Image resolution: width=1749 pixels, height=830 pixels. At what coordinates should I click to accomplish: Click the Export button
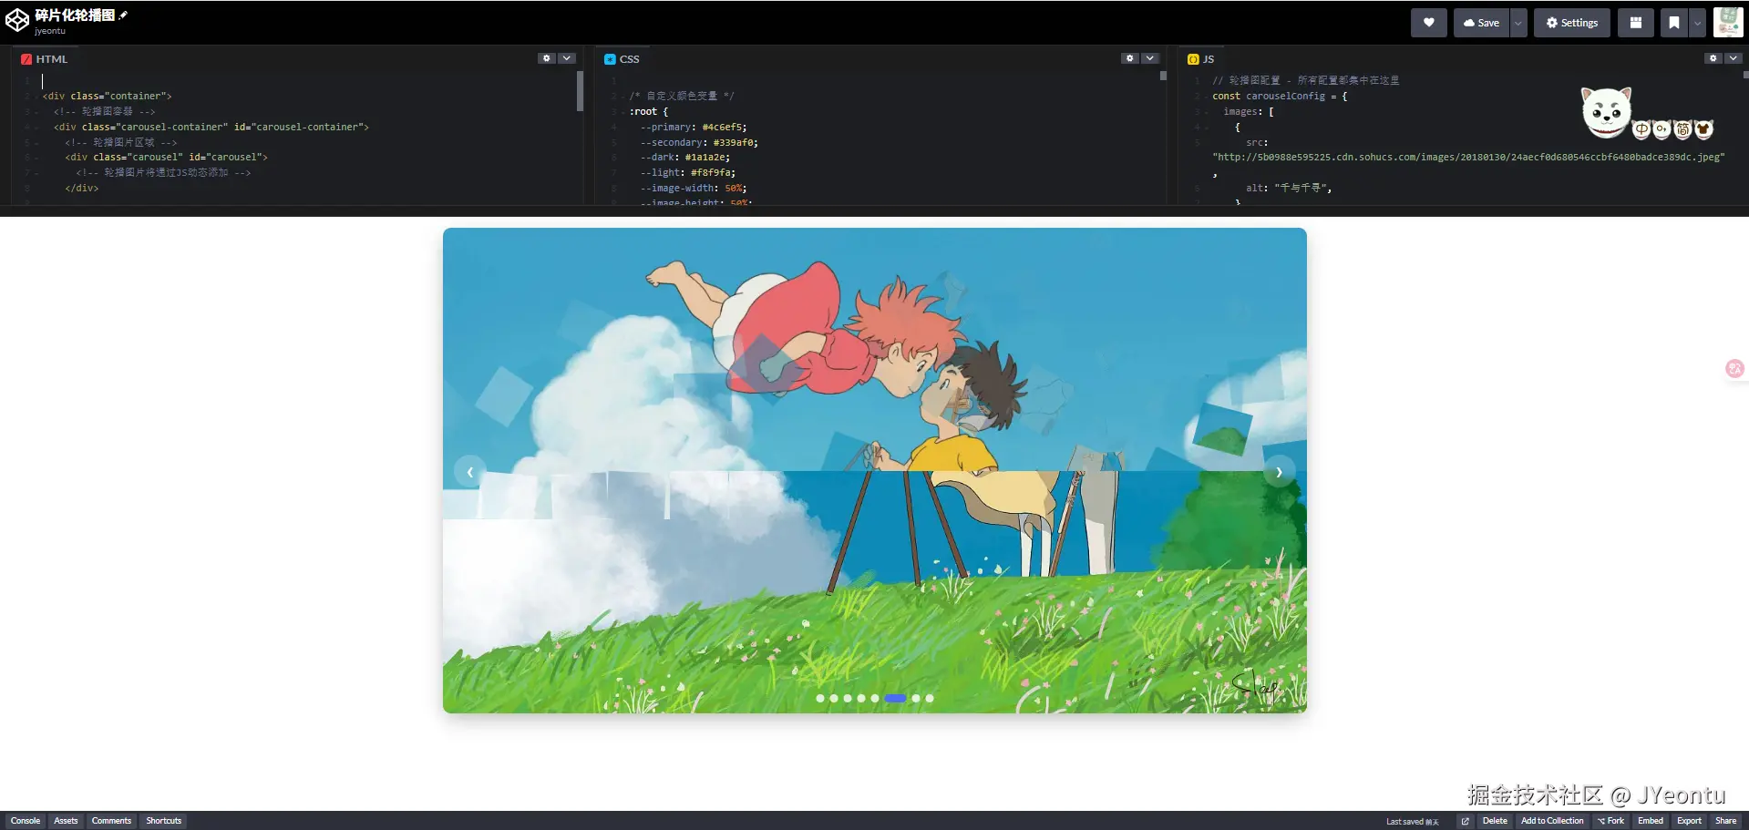pos(1689,821)
